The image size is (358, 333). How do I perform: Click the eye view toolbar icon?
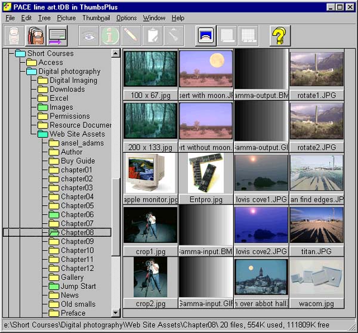[x=88, y=36]
